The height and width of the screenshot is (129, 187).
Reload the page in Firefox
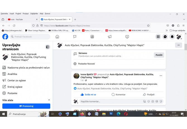tap(14, 26)
